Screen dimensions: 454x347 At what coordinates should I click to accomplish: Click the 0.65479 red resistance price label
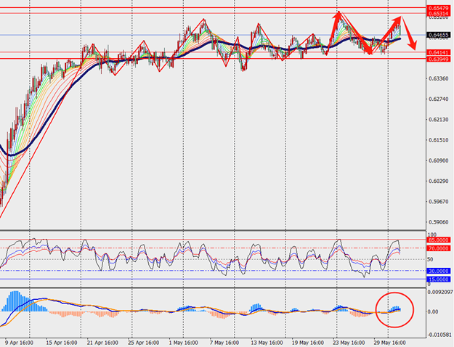437,7
